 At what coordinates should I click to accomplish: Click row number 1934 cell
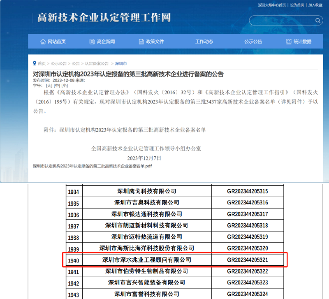[x=74, y=192]
